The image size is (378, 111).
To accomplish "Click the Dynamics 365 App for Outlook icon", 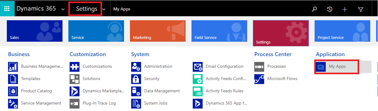I will tap(198, 103).
